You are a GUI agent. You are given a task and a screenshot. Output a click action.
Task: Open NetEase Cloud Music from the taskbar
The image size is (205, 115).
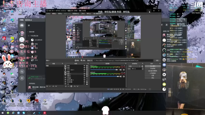click(x=45, y=113)
